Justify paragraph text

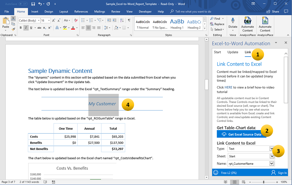[99, 28]
